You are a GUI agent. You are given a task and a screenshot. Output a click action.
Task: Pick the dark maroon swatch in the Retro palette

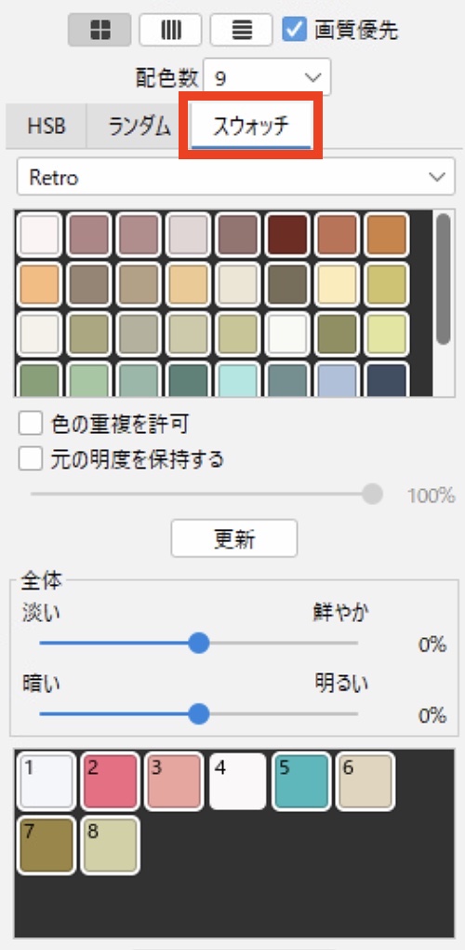tap(287, 234)
